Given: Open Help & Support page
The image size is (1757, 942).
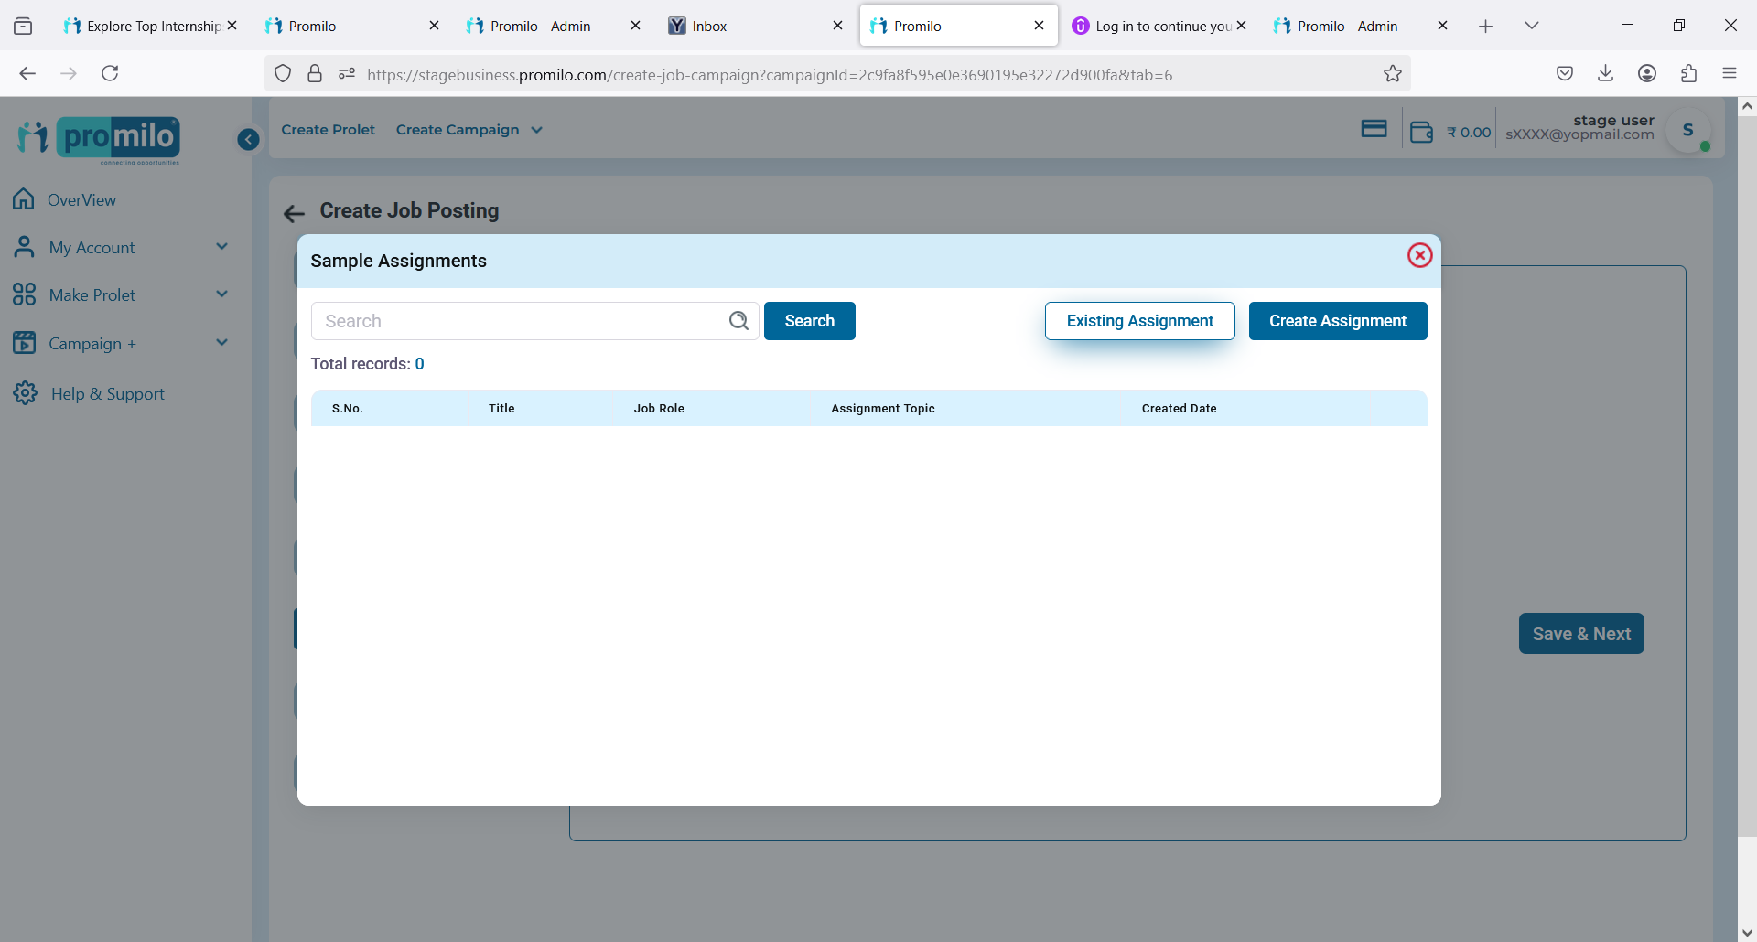Looking at the screenshot, I should tap(107, 393).
